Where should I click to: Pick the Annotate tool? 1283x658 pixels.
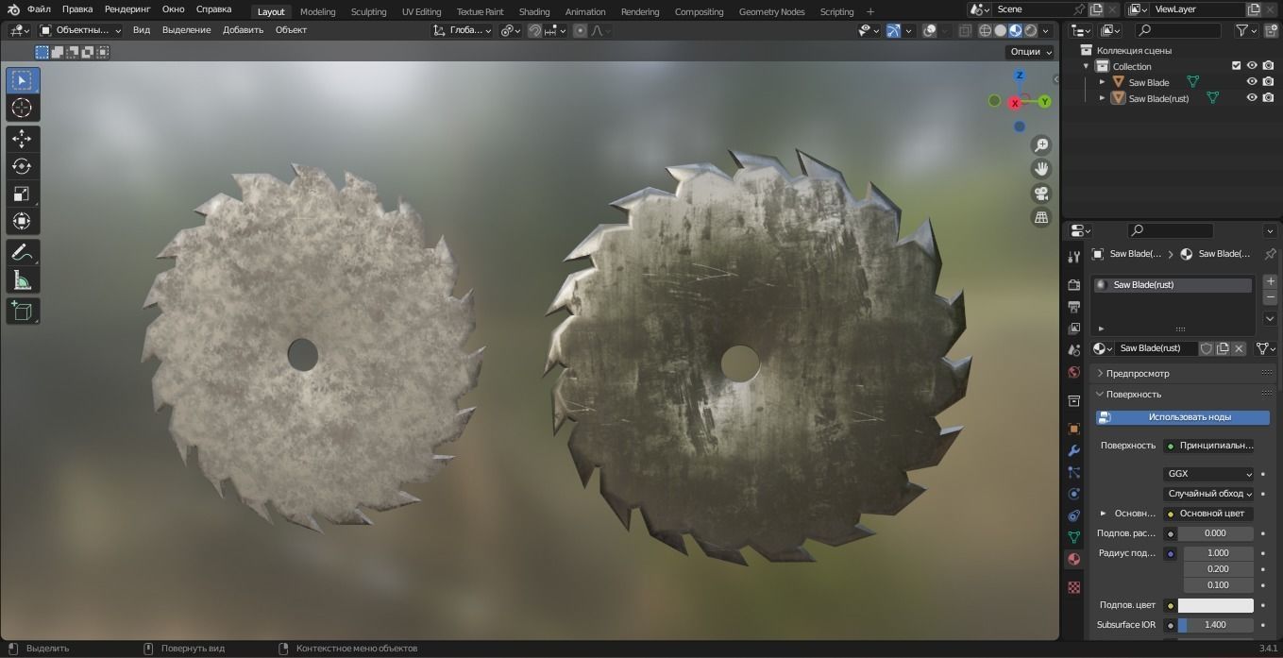22,252
